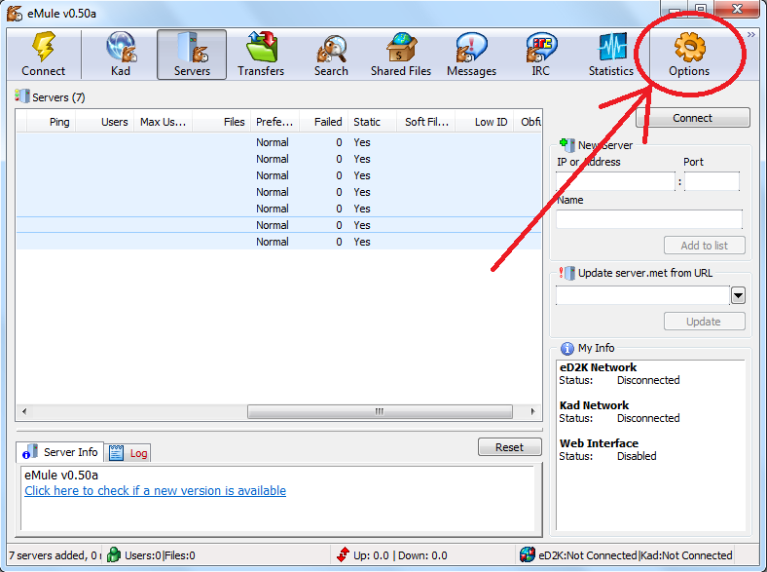Click the Reset button
Screen dimensions: 767x572
coord(509,447)
